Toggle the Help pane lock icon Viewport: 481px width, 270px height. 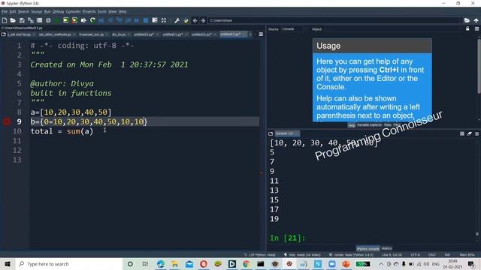(467, 28)
